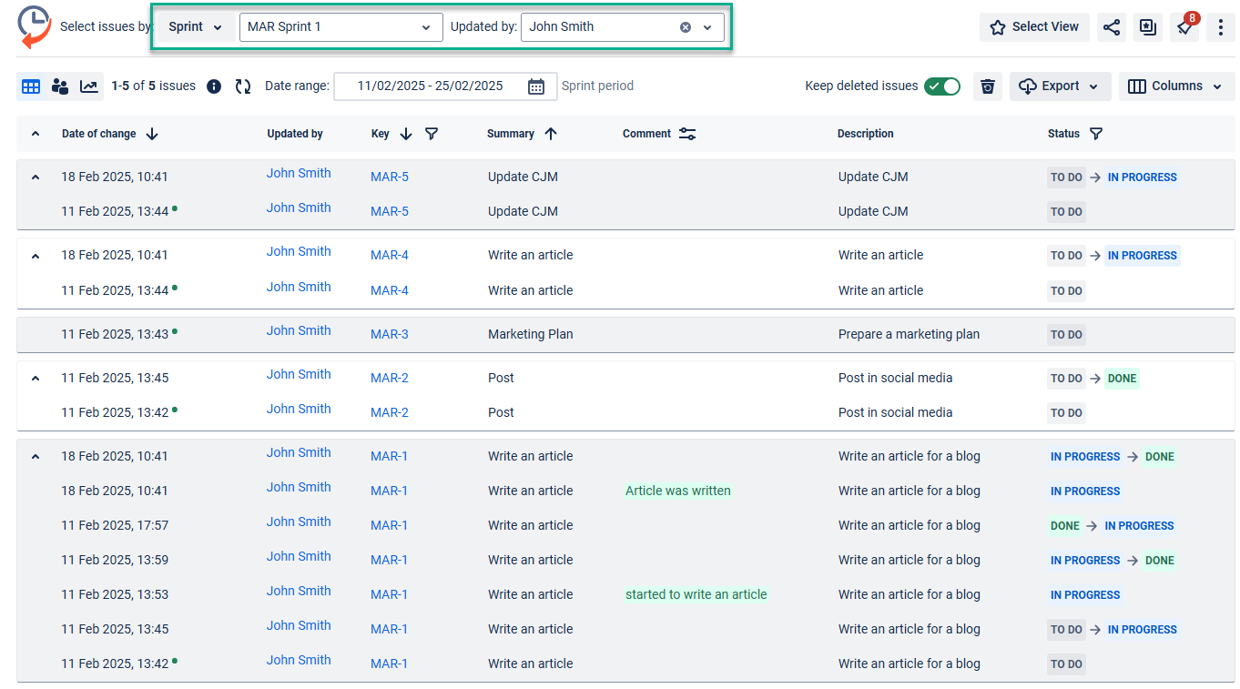Refresh the issues list
The width and height of the screenshot is (1240, 689).
(x=242, y=86)
